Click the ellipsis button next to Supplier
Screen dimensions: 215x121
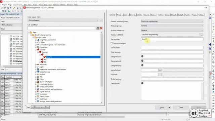pos(160,75)
